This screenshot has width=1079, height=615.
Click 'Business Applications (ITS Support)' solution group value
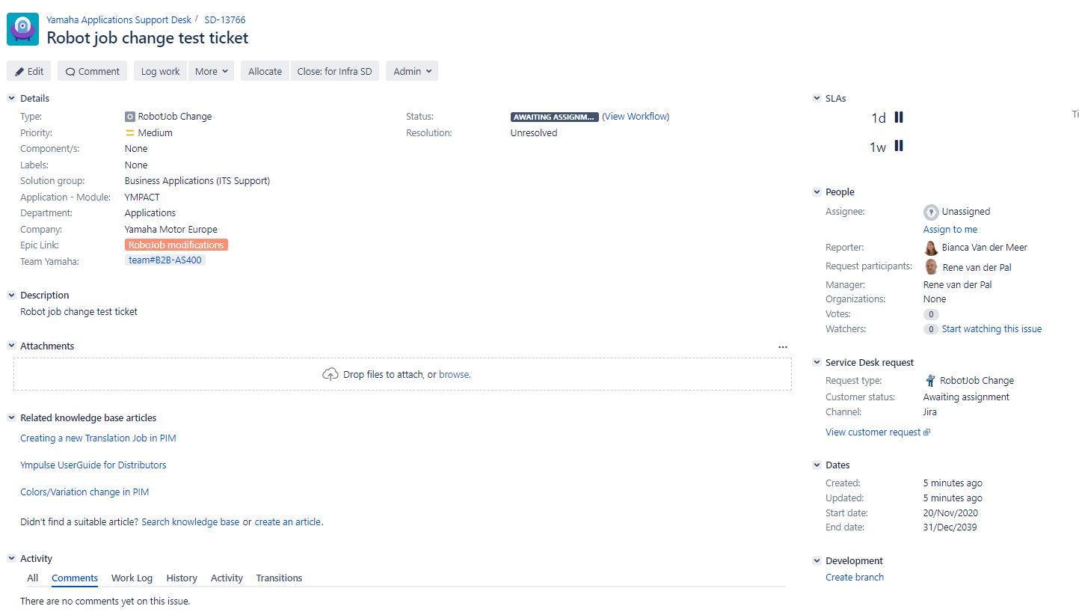point(197,181)
